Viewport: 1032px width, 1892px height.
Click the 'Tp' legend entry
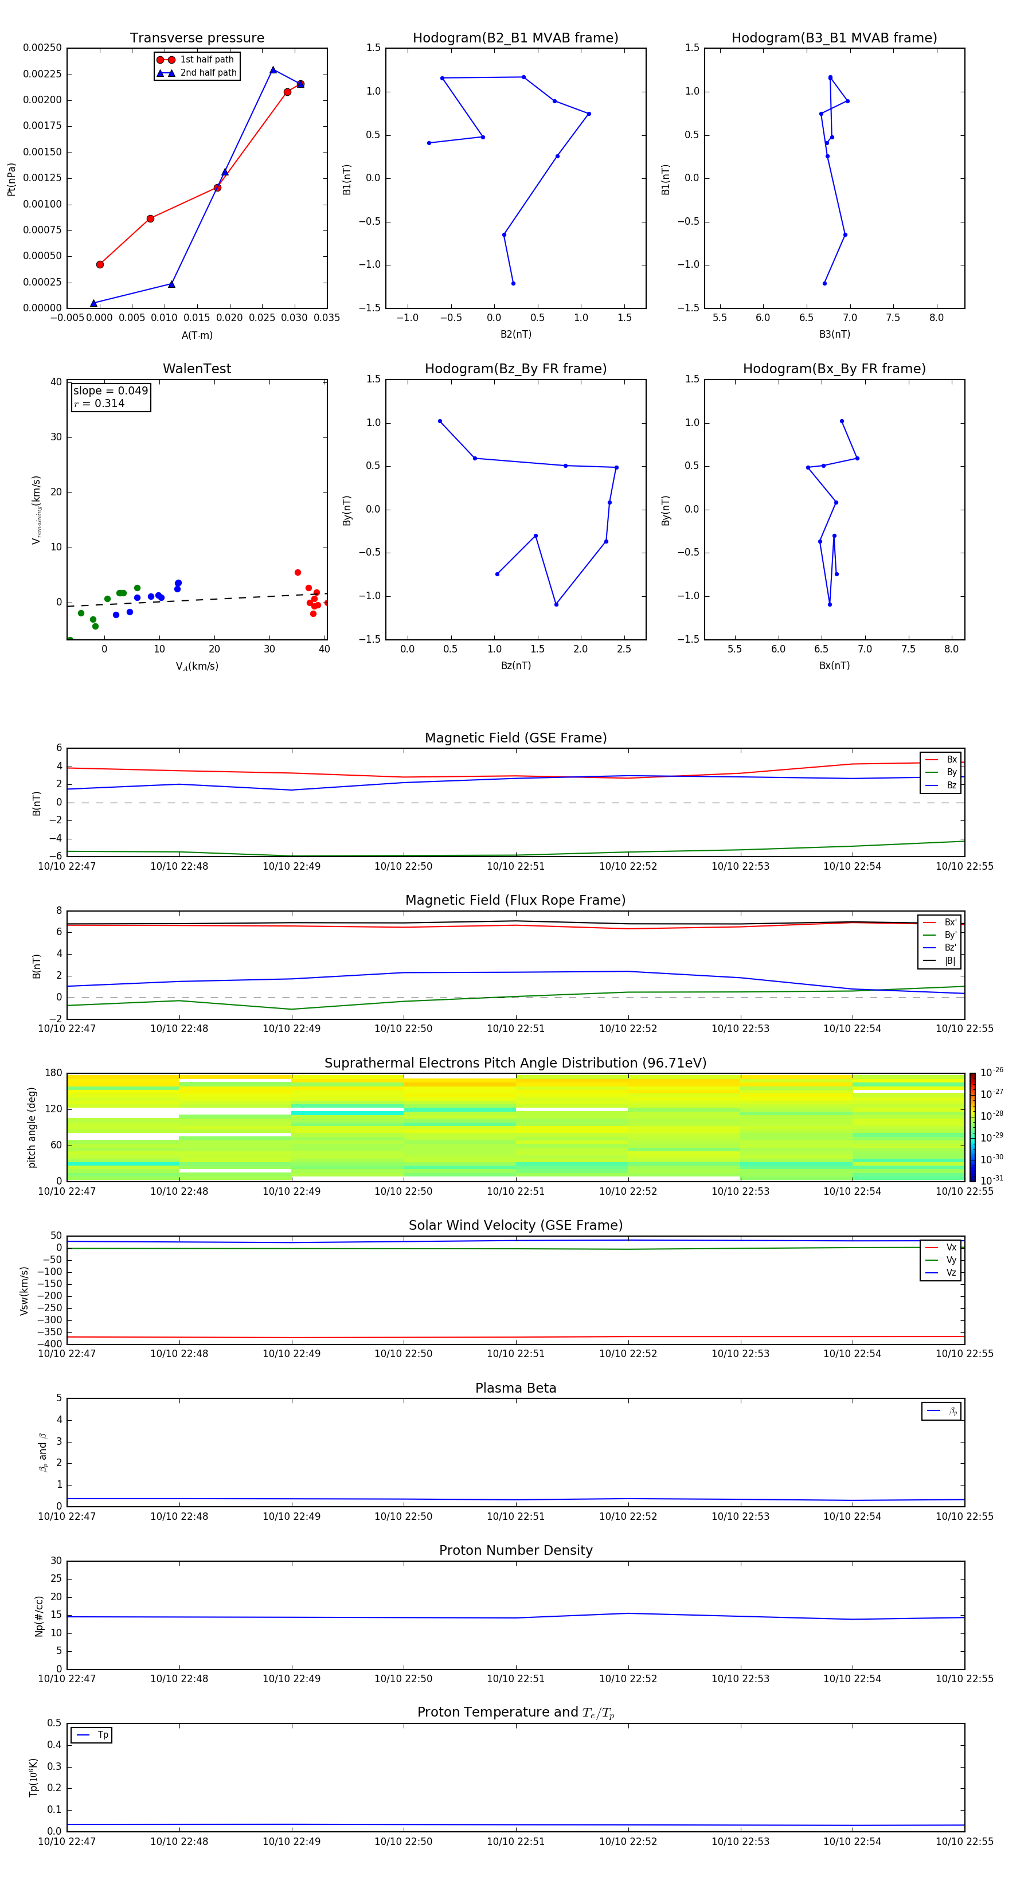tap(92, 1735)
